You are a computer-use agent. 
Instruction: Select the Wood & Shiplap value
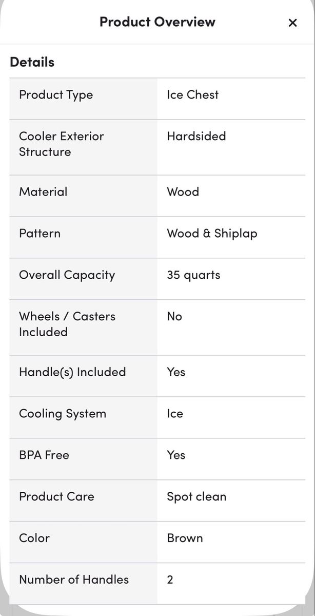212,234
